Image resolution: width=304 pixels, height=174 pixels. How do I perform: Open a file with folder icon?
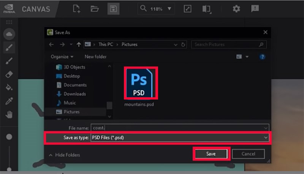coord(95,9)
